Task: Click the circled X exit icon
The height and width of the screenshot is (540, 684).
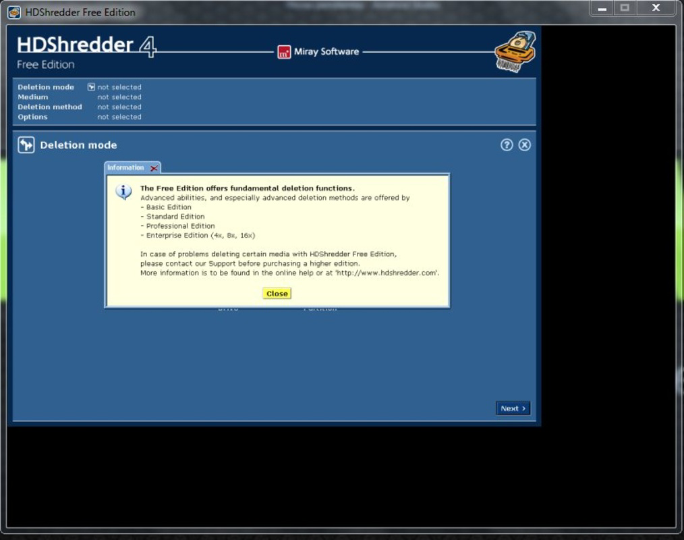Action: 524,145
